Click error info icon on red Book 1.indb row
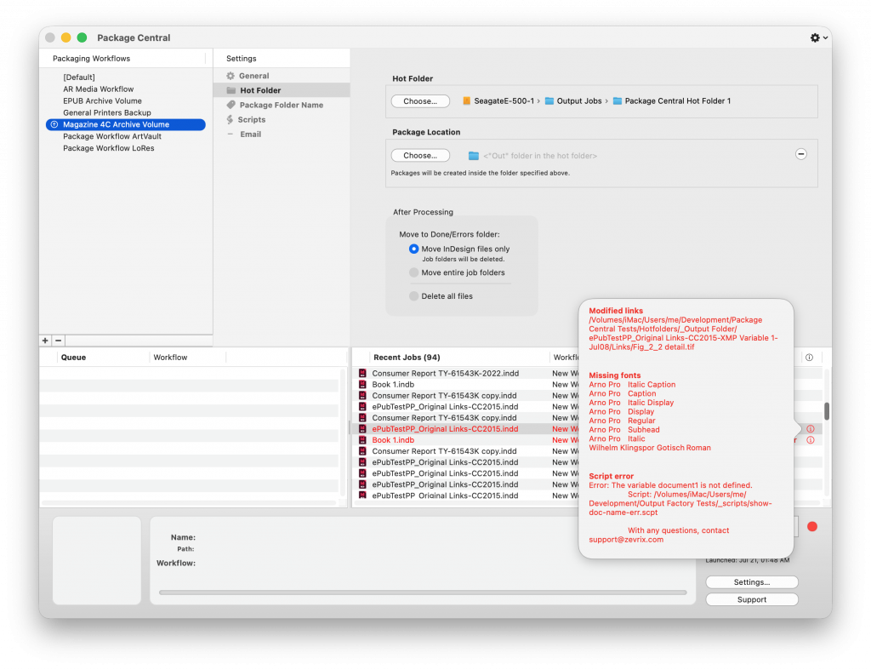The image size is (871, 670). (811, 440)
